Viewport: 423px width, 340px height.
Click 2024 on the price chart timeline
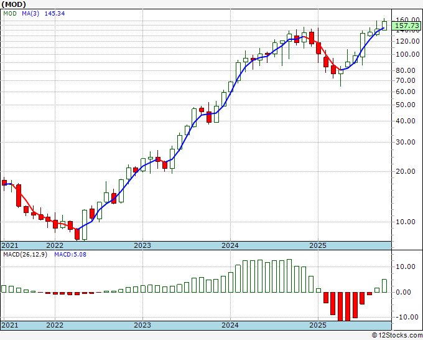click(230, 245)
